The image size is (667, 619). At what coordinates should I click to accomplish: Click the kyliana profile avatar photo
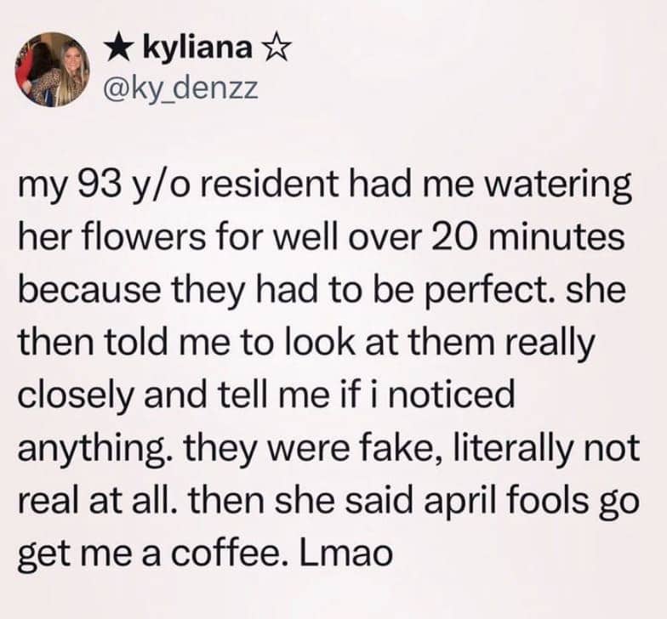pos(54,69)
